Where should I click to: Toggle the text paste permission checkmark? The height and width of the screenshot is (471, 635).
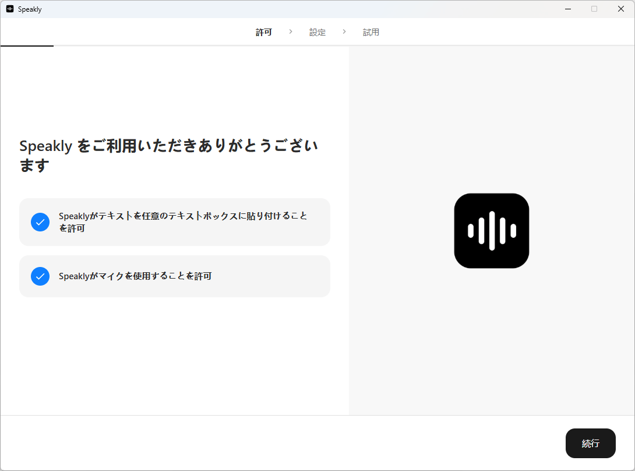40,222
